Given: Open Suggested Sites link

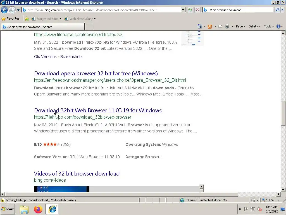Looking at the screenshot, I should click(46, 19).
